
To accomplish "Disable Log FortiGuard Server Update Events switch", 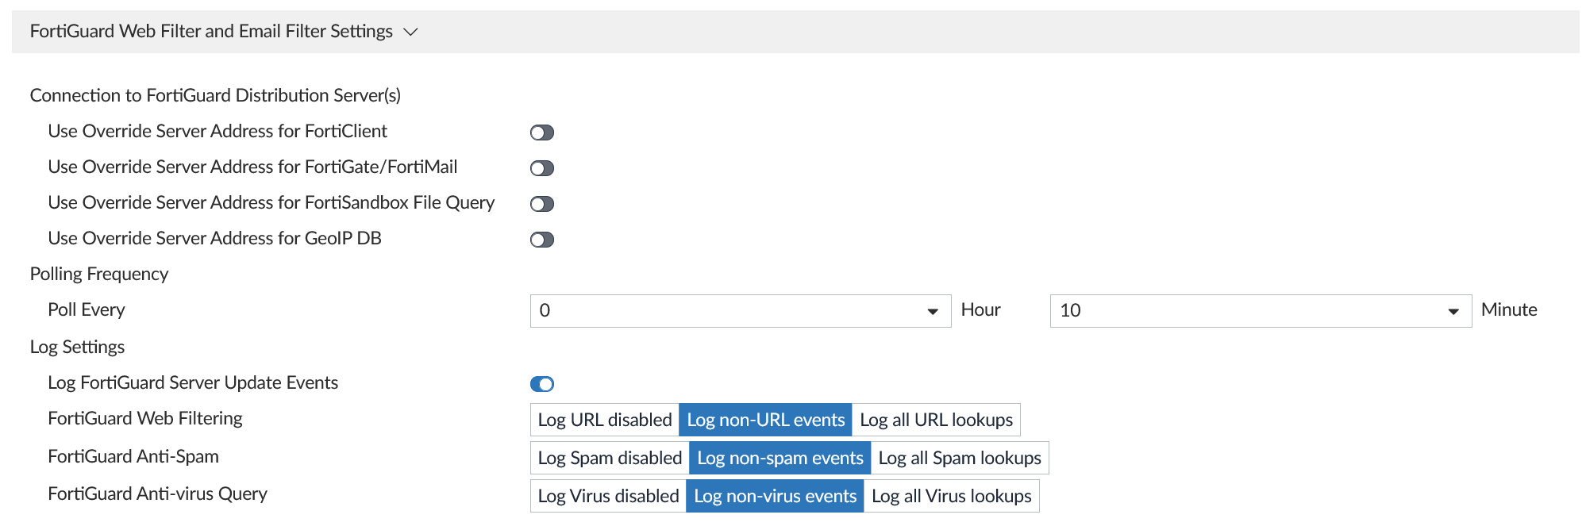I will click(542, 384).
